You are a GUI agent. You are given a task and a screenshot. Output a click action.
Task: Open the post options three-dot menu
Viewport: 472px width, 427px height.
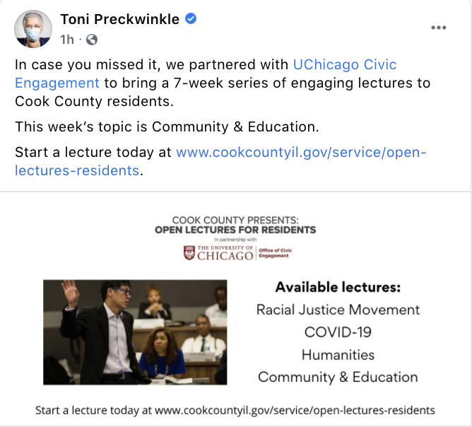[439, 28]
